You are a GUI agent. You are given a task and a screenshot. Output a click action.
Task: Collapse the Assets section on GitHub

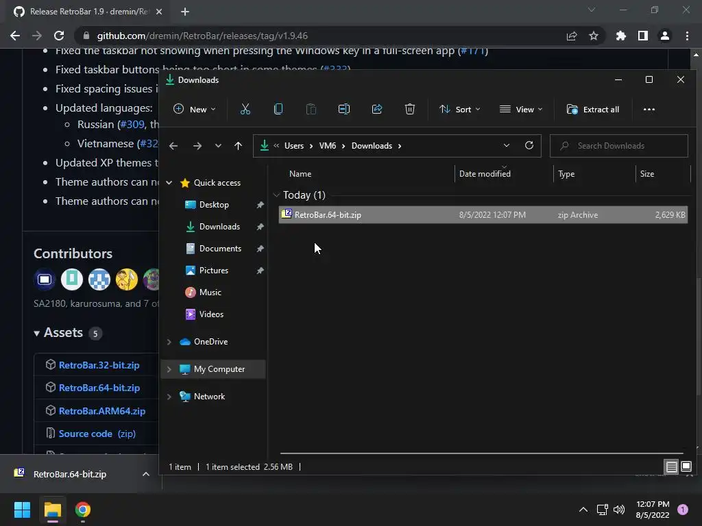point(37,334)
